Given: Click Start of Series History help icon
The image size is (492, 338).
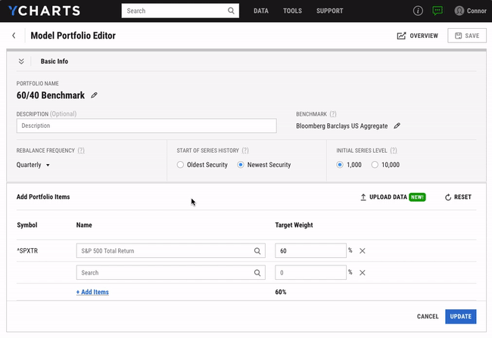Looking at the screenshot, I should [x=245, y=150].
